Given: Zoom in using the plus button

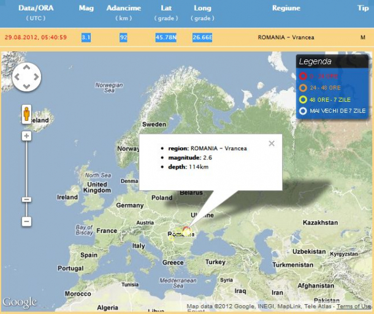Looking at the screenshot, I should [26, 136].
